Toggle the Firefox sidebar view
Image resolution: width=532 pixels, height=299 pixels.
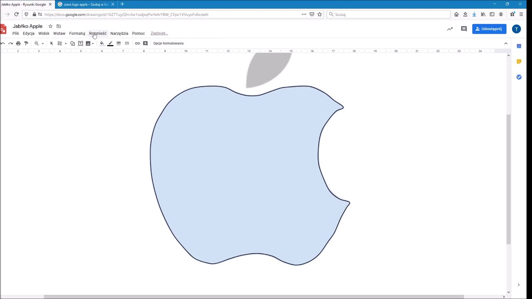click(492, 14)
